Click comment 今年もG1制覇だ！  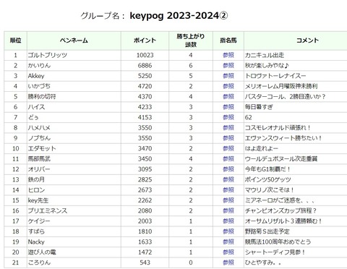(267, 169)
